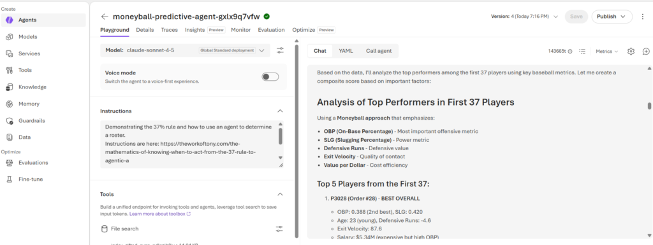The width and height of the screenshot is (653, 245).
Task: Click the left panel vertical scrollbar thumb
Action: click(x=297, y=141)
